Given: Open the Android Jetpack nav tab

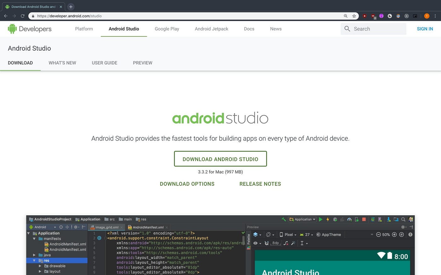Looking at the screenshot, I should [212, 29].
